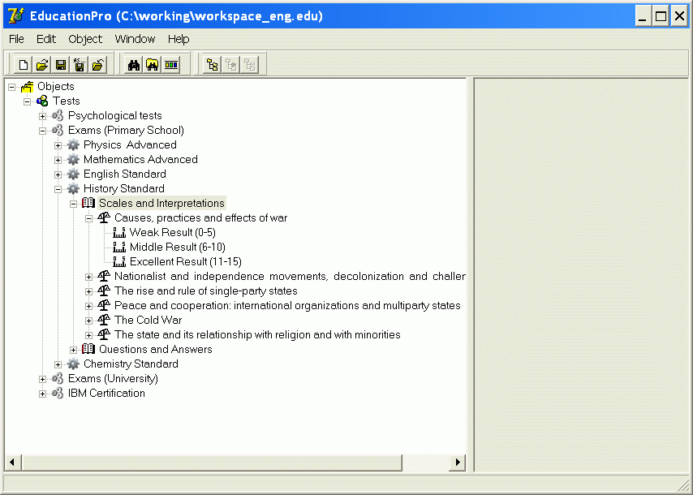Click the Open folder toolbar icon
This screenshot has height=495, width=693.
(x=42, y=65)
